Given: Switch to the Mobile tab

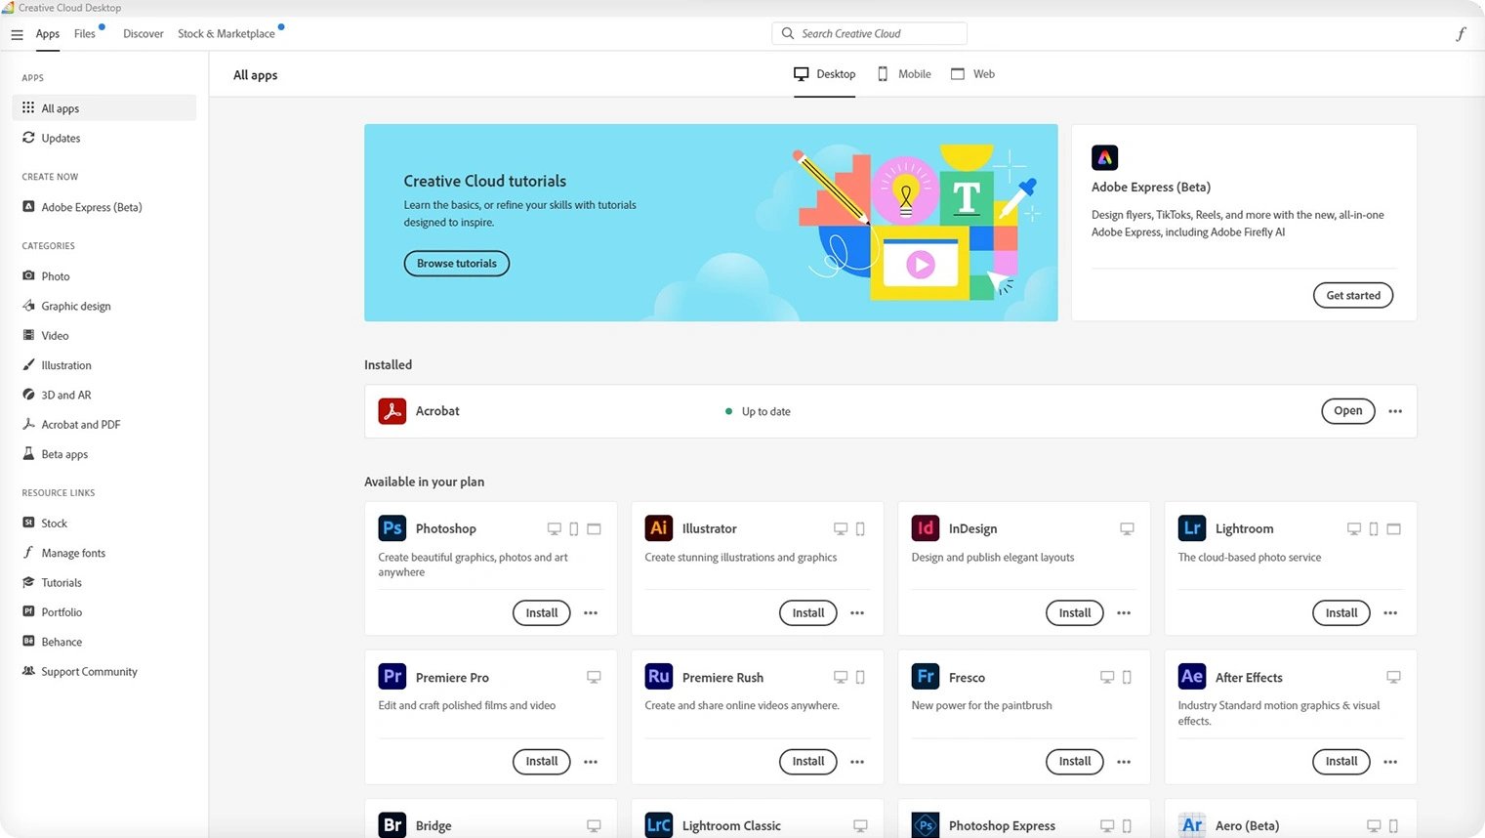Looking at the screenshot, I should point(904,74).
